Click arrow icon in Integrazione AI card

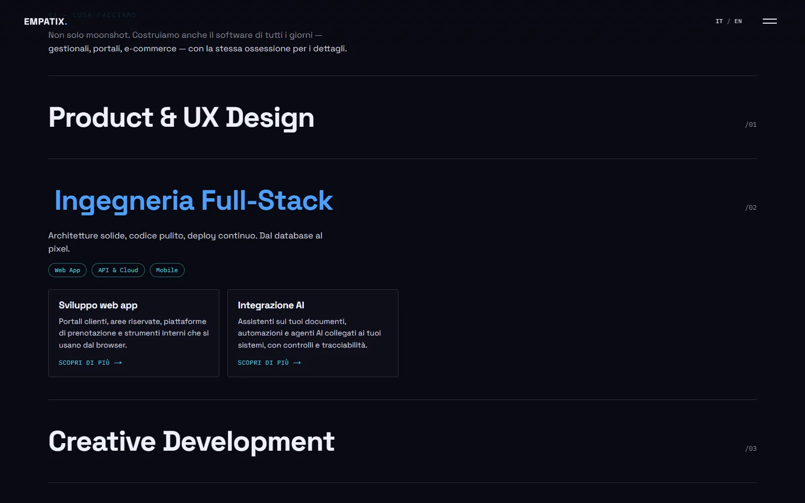297,363
